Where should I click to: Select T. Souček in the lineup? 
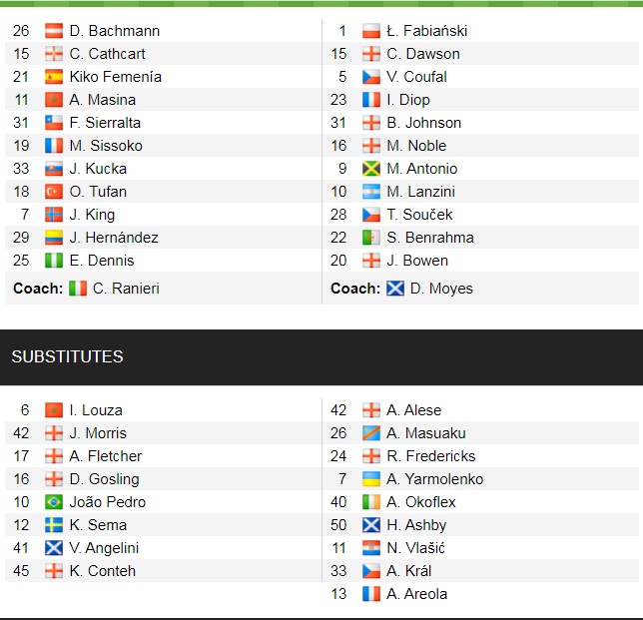pyautogui.click(x=419, y=215)
